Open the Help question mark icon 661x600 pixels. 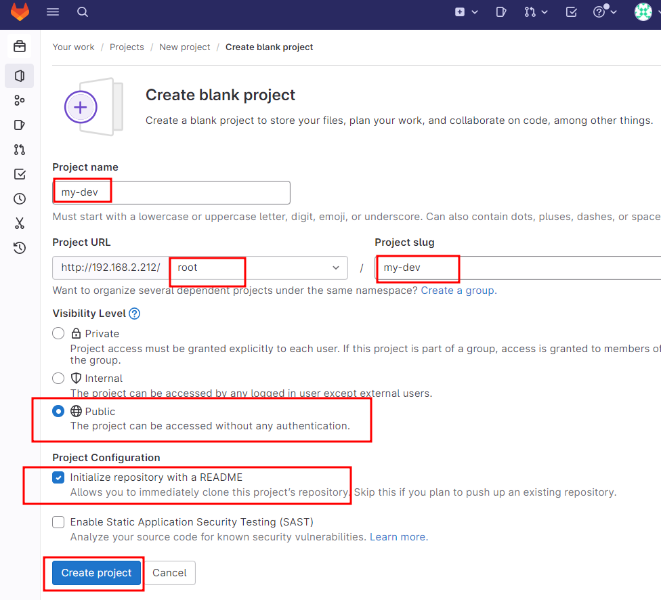tap(599, 12)
